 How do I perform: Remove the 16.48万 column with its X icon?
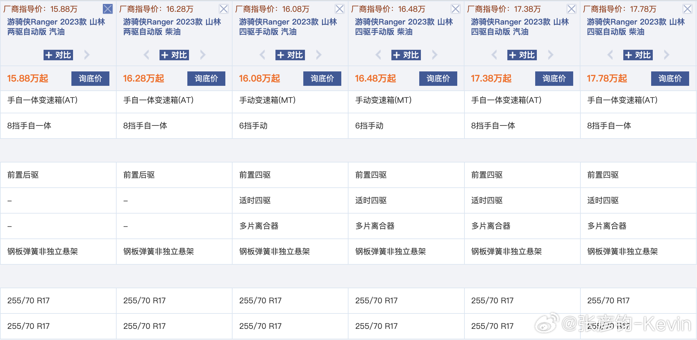[x=456, y=9]
